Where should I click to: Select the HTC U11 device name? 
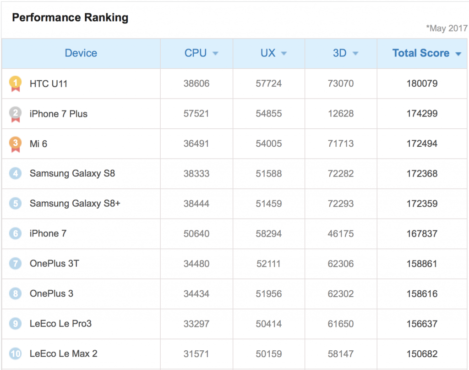point(49,84)
